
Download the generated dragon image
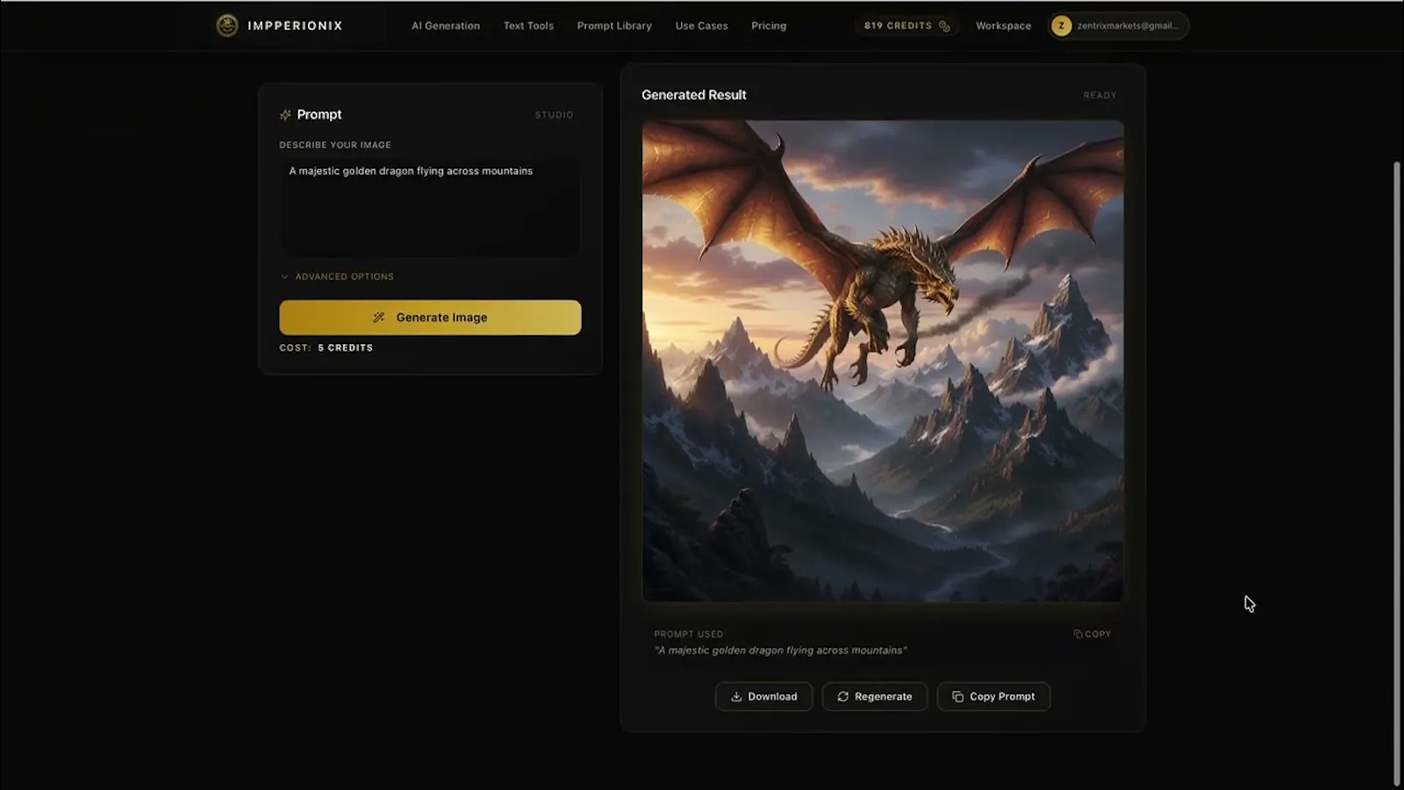coord(763,696)
